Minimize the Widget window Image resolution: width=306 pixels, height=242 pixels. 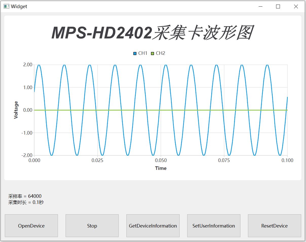[260, 7]
